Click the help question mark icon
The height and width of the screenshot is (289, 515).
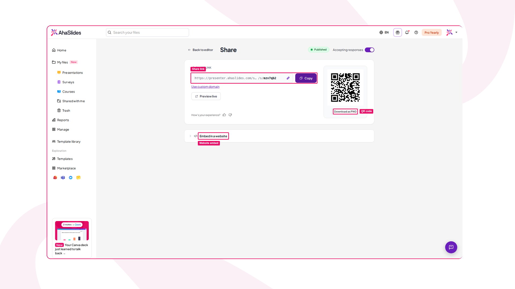pos(416,32)
